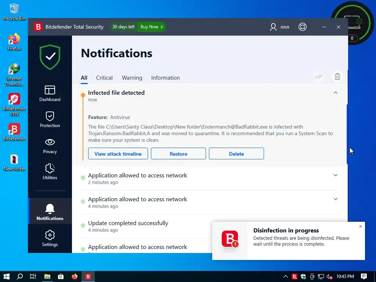The height and width of the screenshot is (282, 376).
Task: Mark all notifications as read
Action: (319, 76)
